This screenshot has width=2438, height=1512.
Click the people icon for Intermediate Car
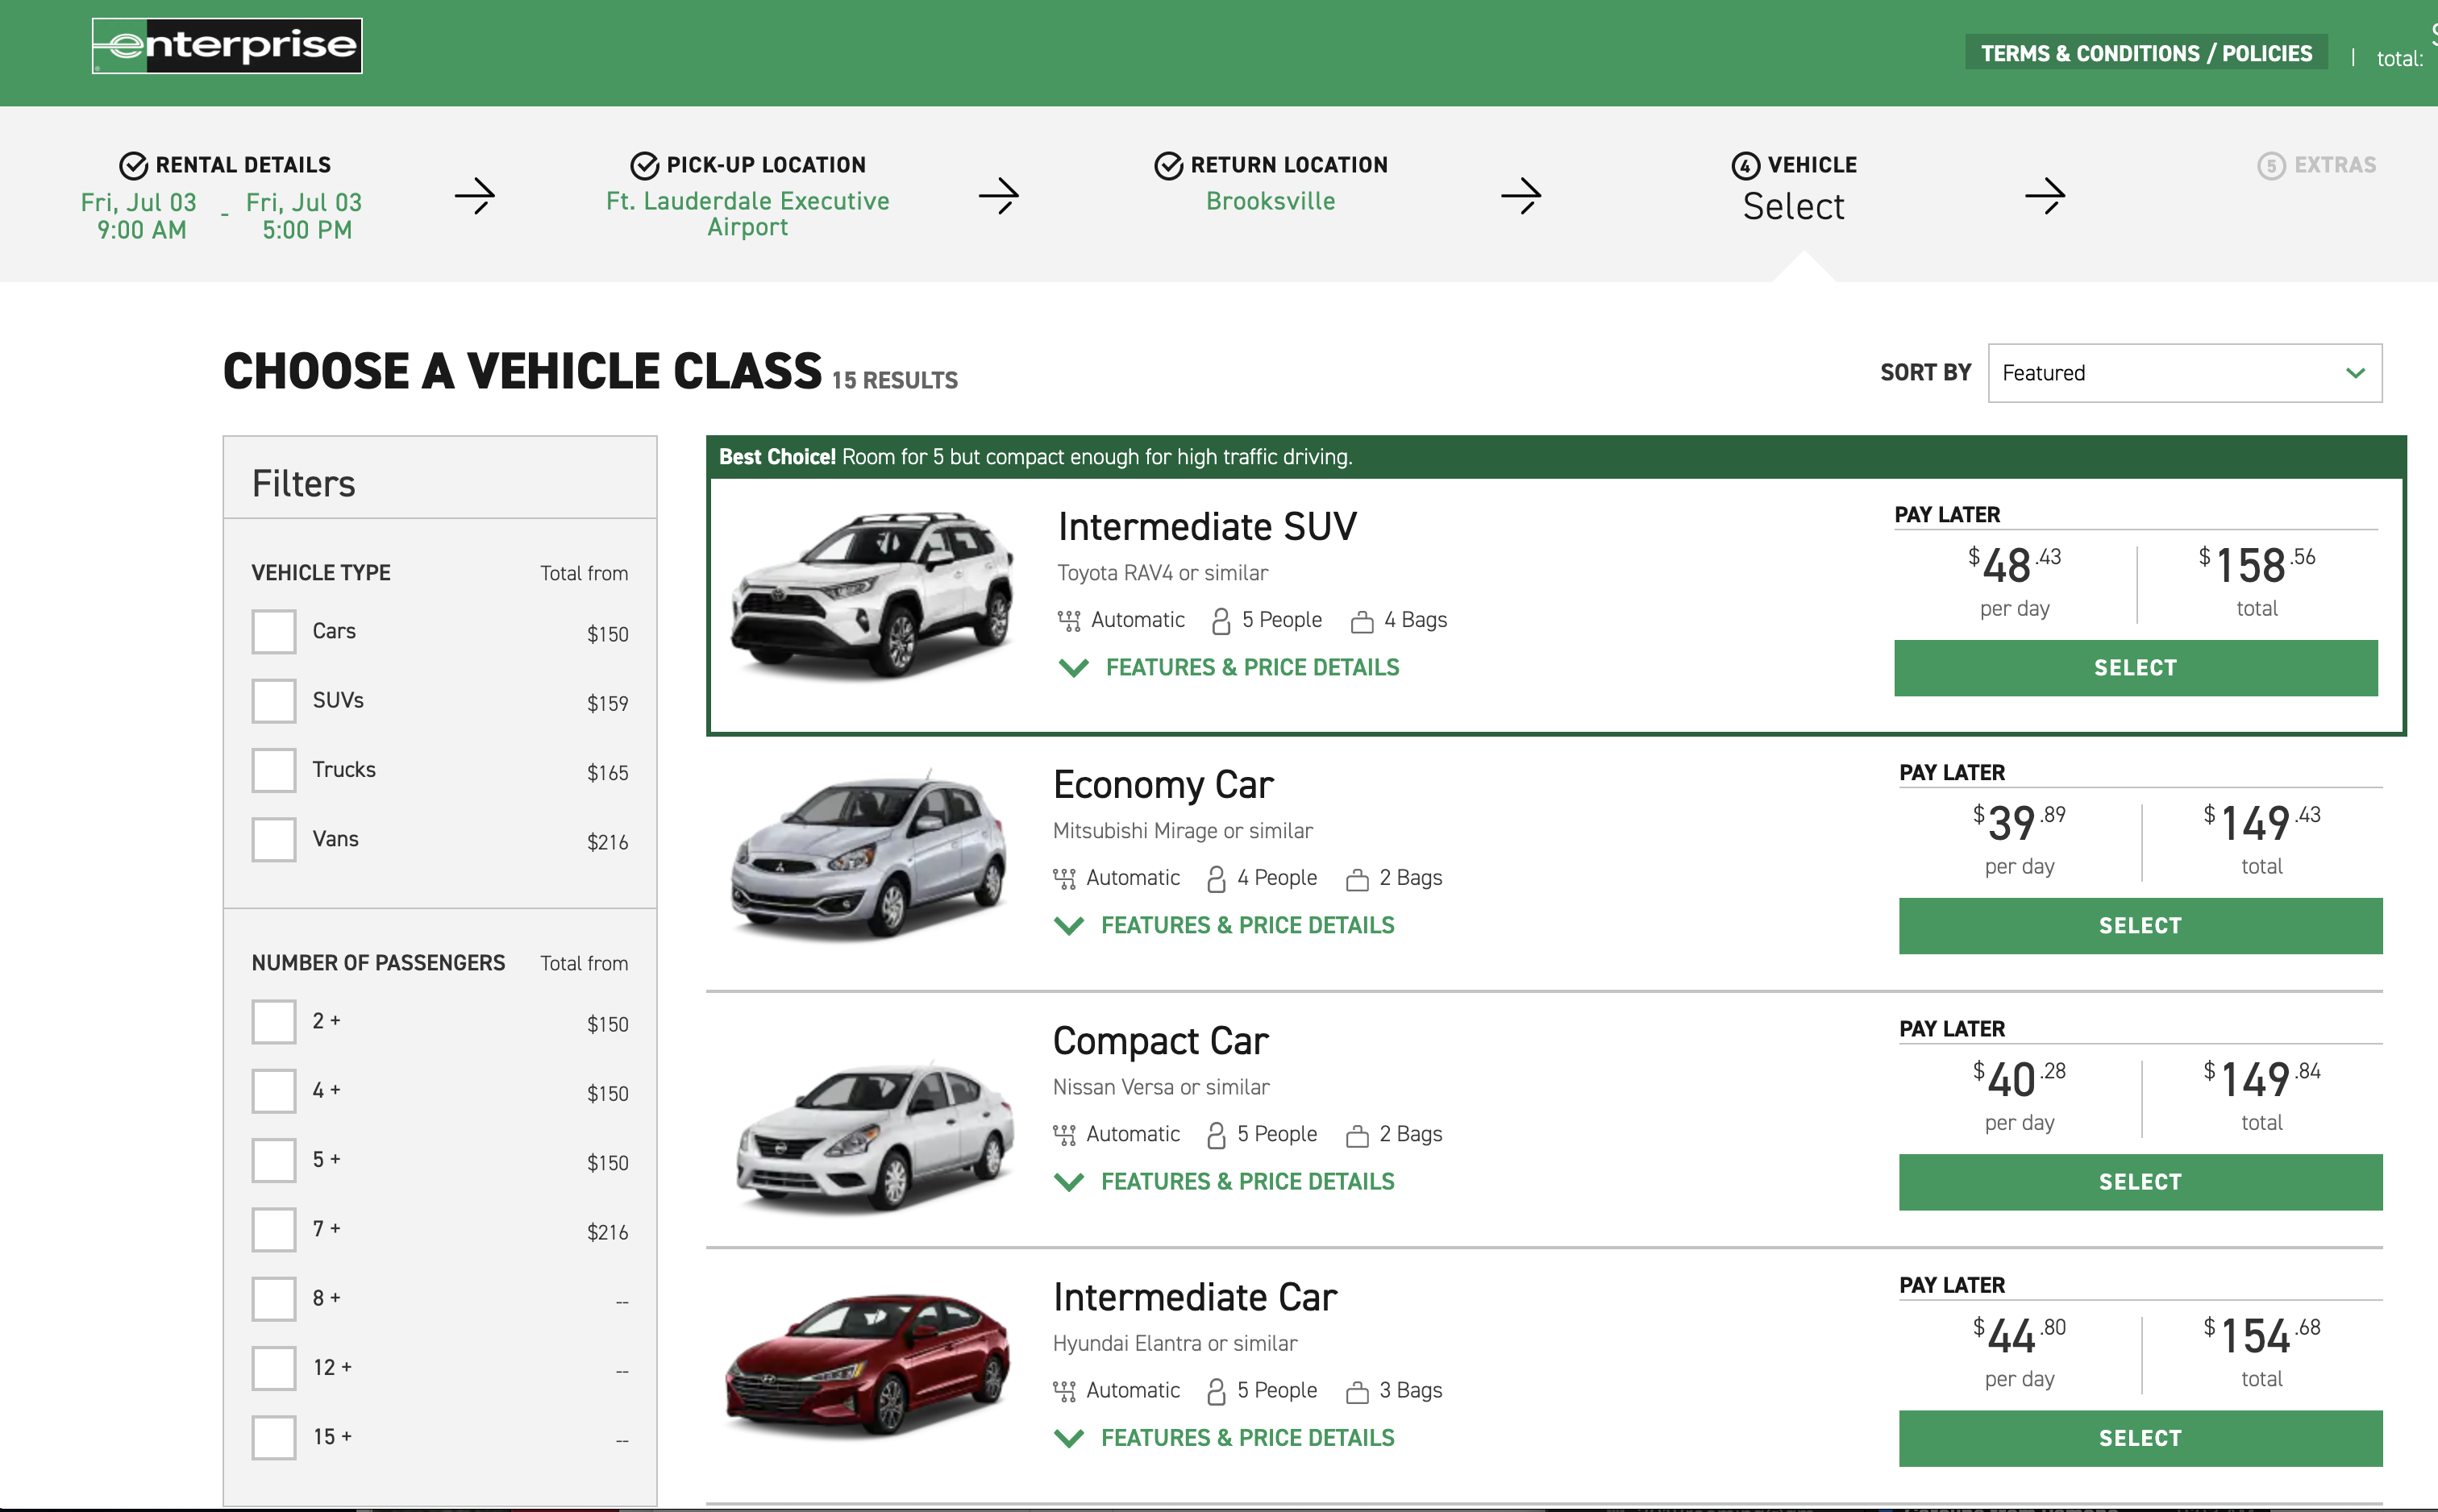(x=1215, y=1391)
